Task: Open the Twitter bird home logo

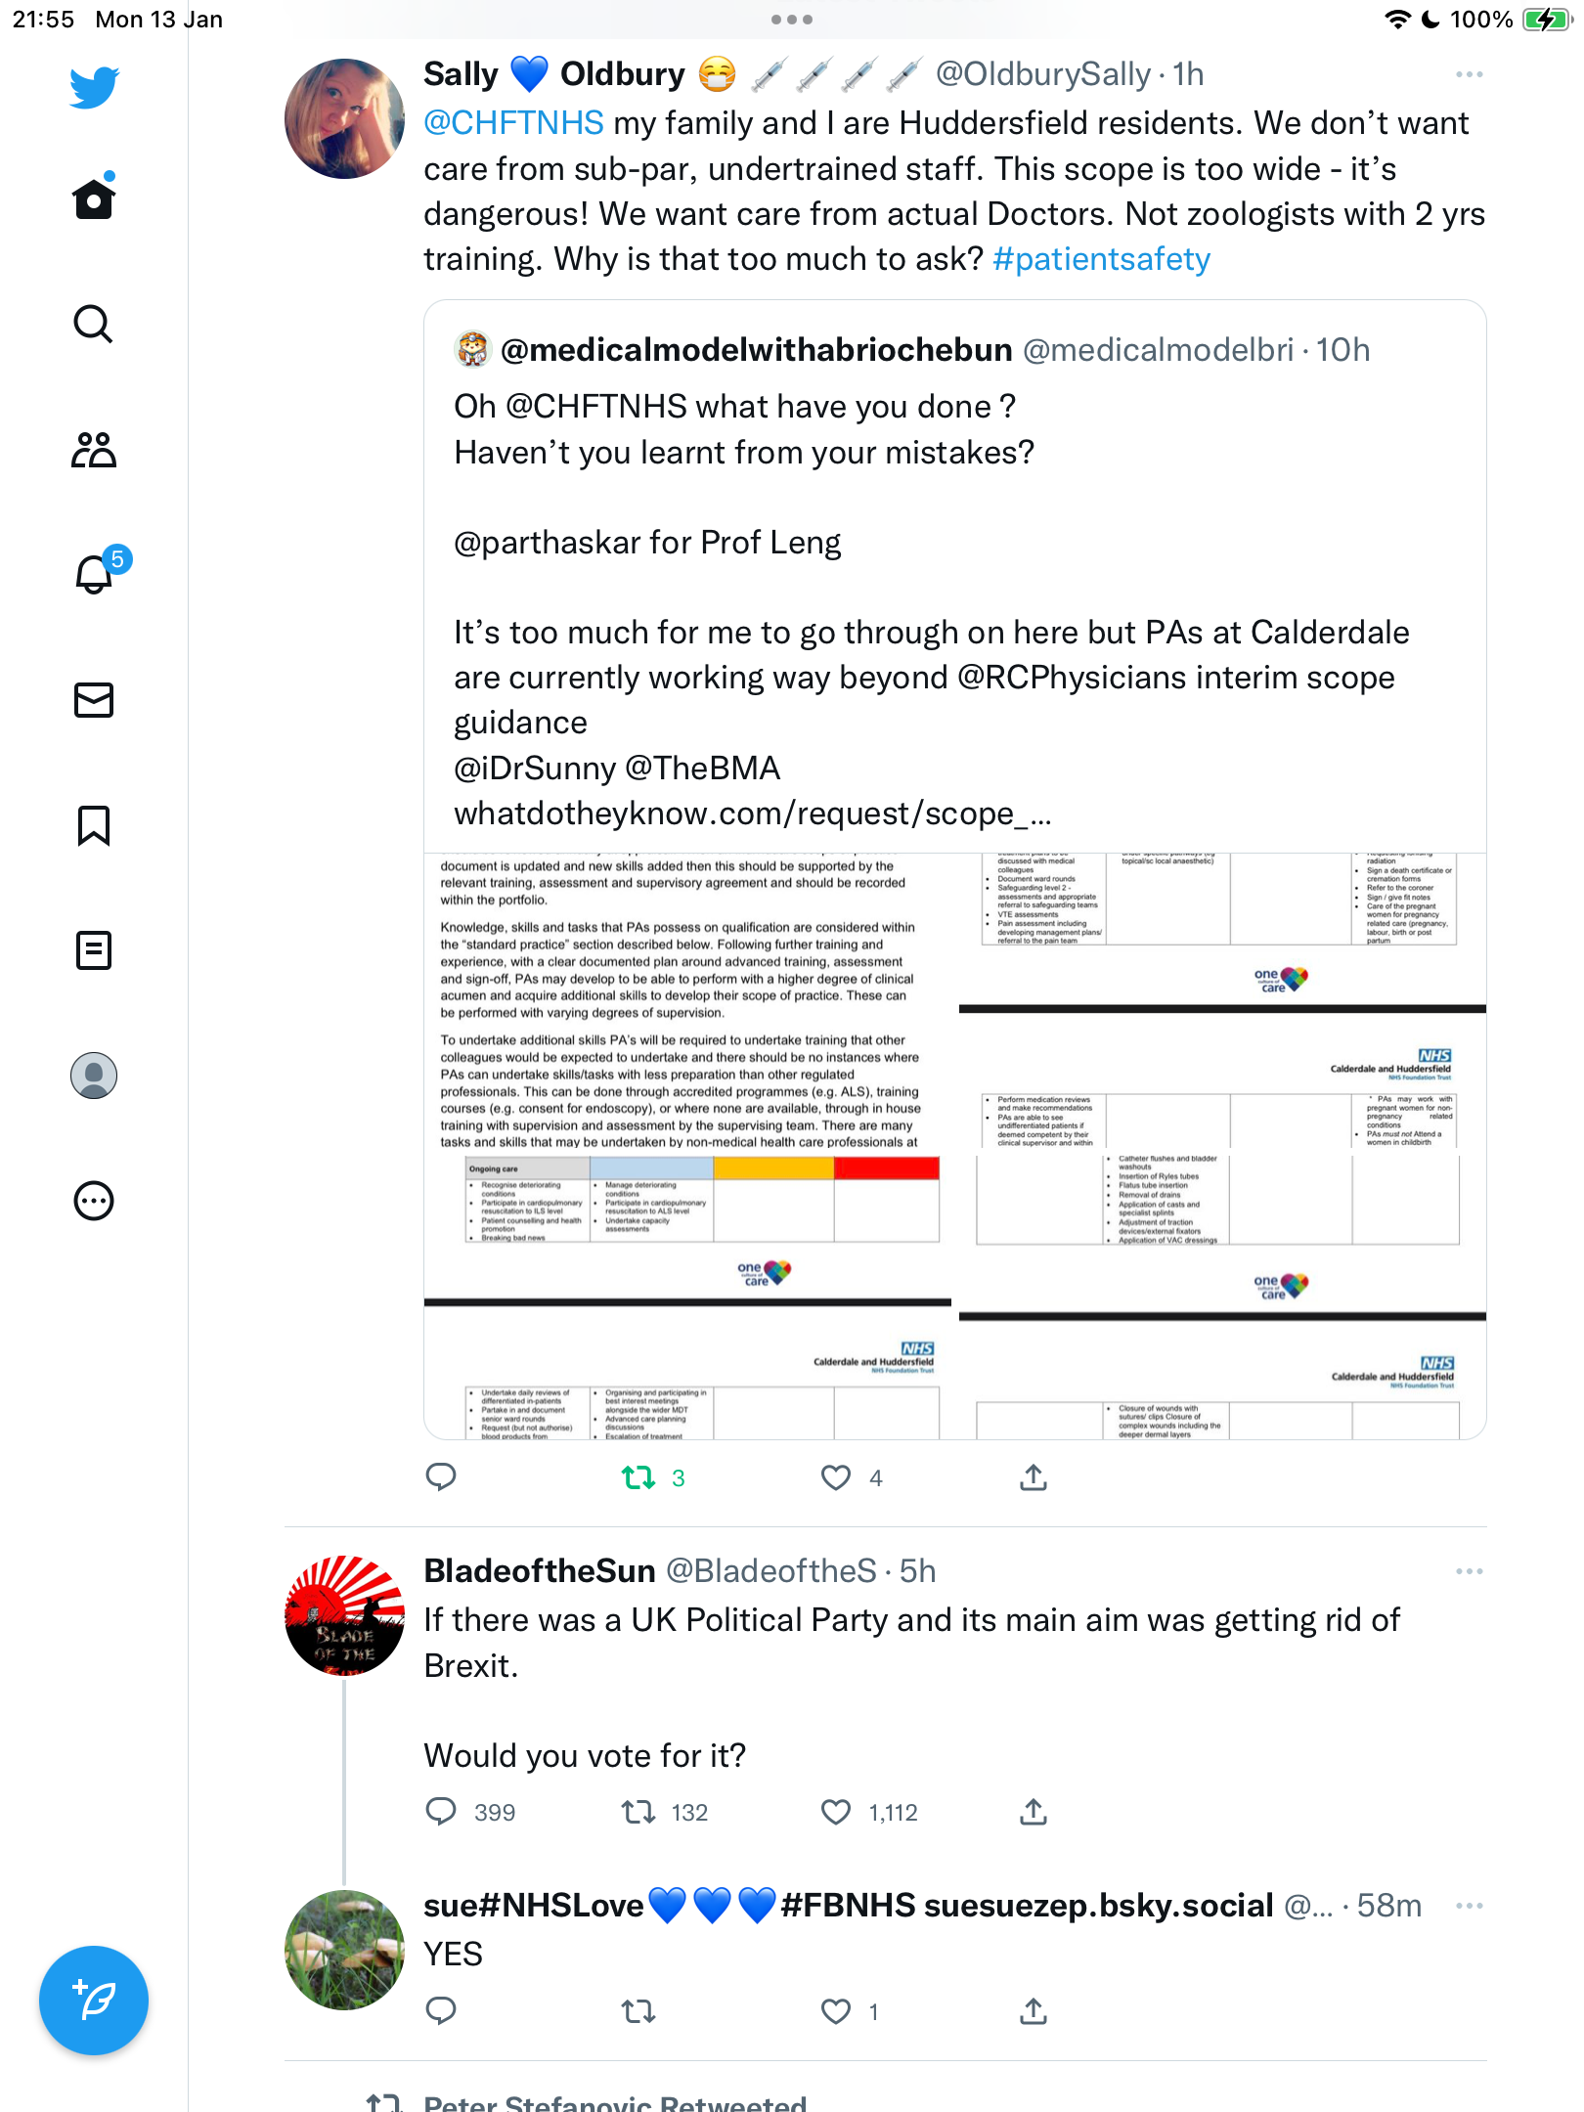Action: point(94,87)
